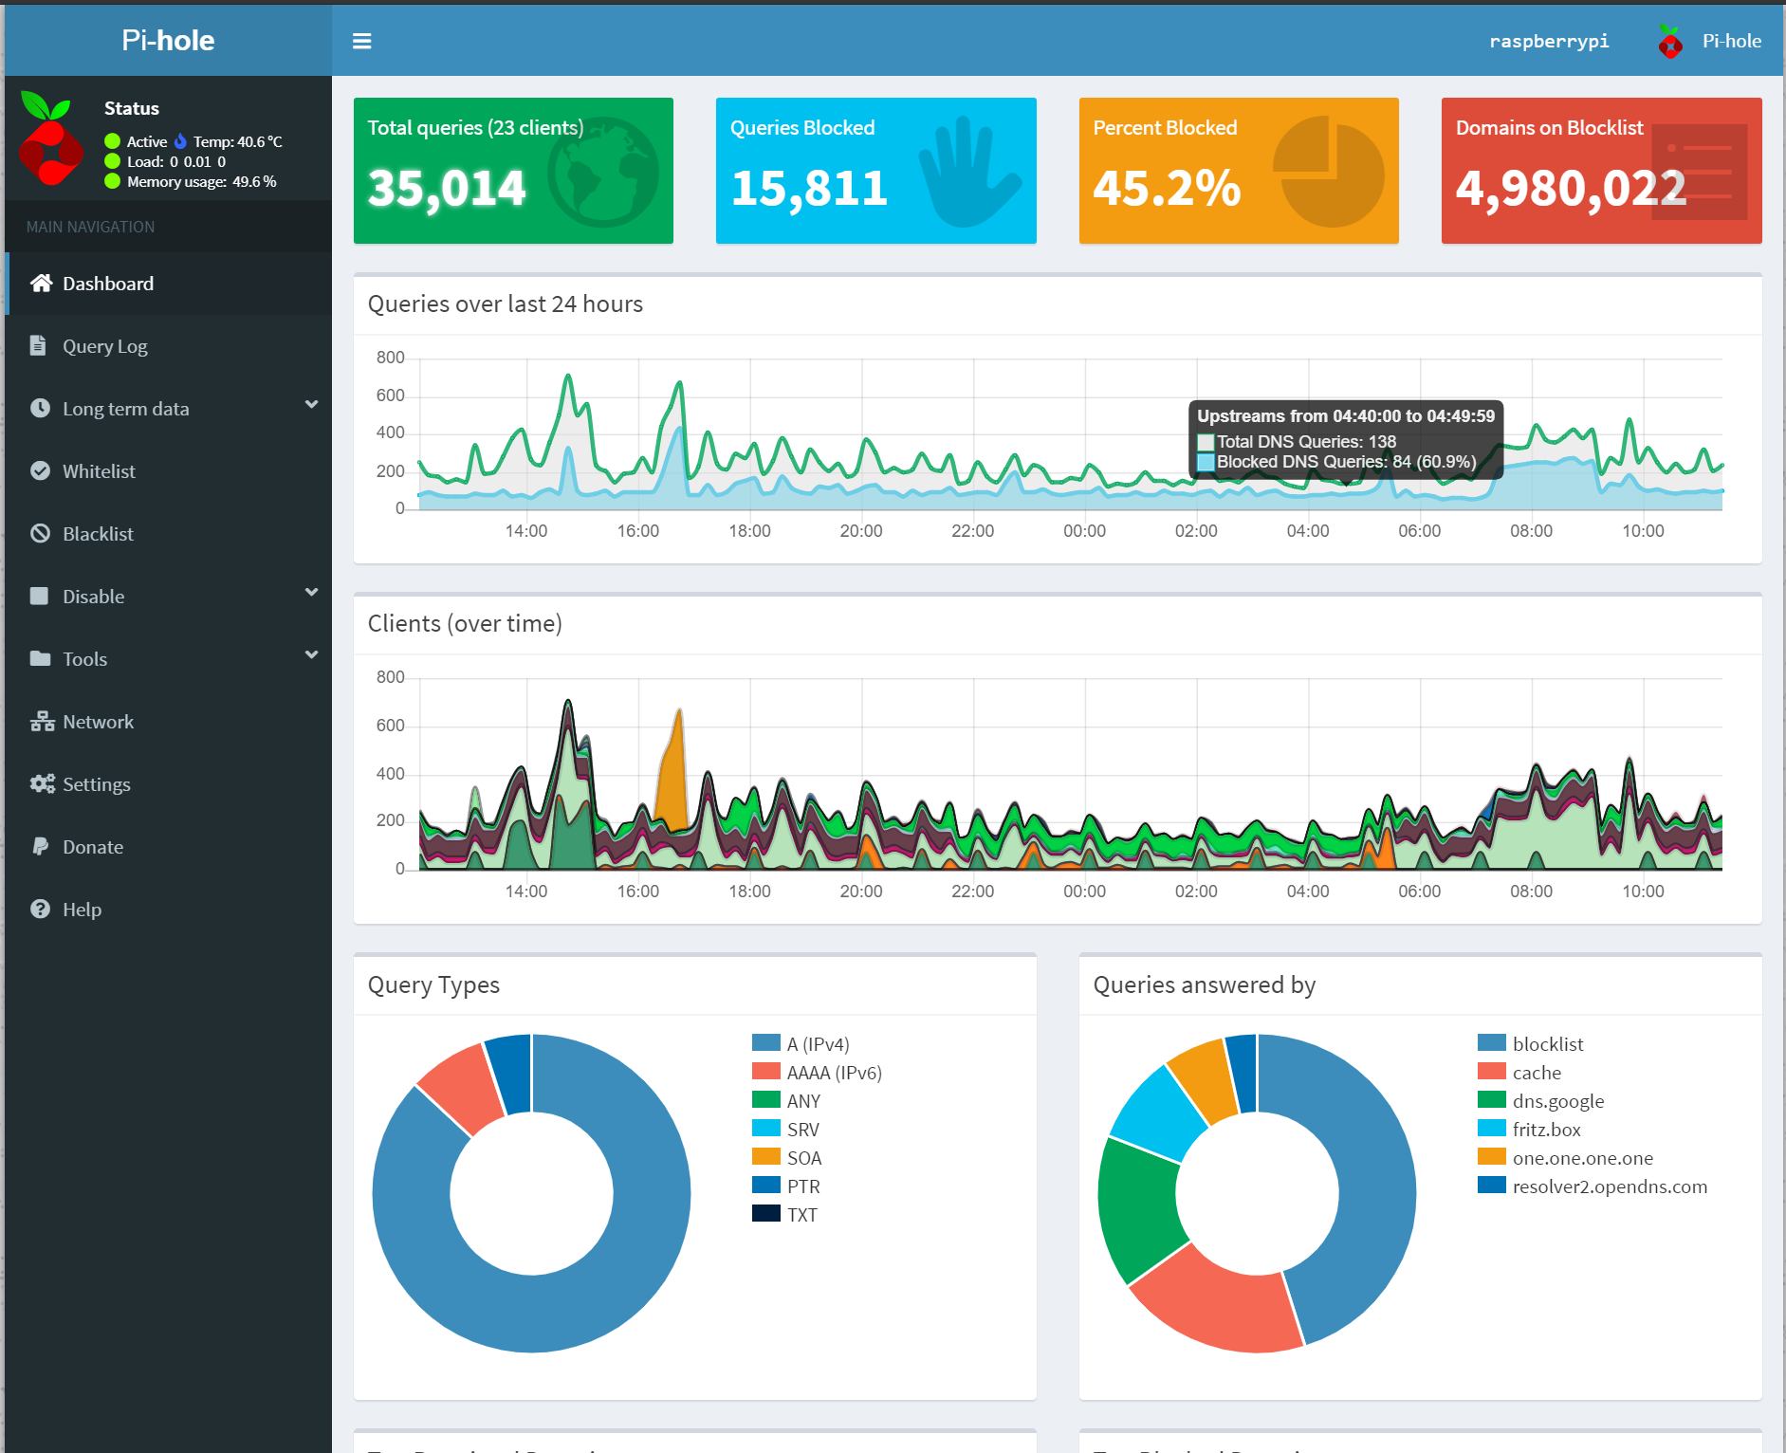This screenshot has width=1786, height=1453.
Task: Click the globe icon on Total queries card
Action: pos(603,172)
